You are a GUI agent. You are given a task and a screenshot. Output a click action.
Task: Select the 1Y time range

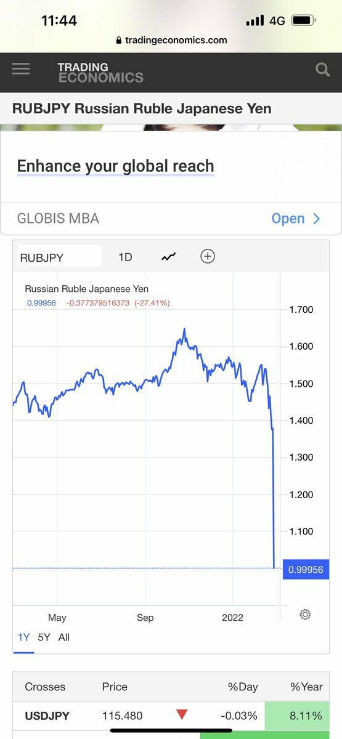[x=23, y=637]
